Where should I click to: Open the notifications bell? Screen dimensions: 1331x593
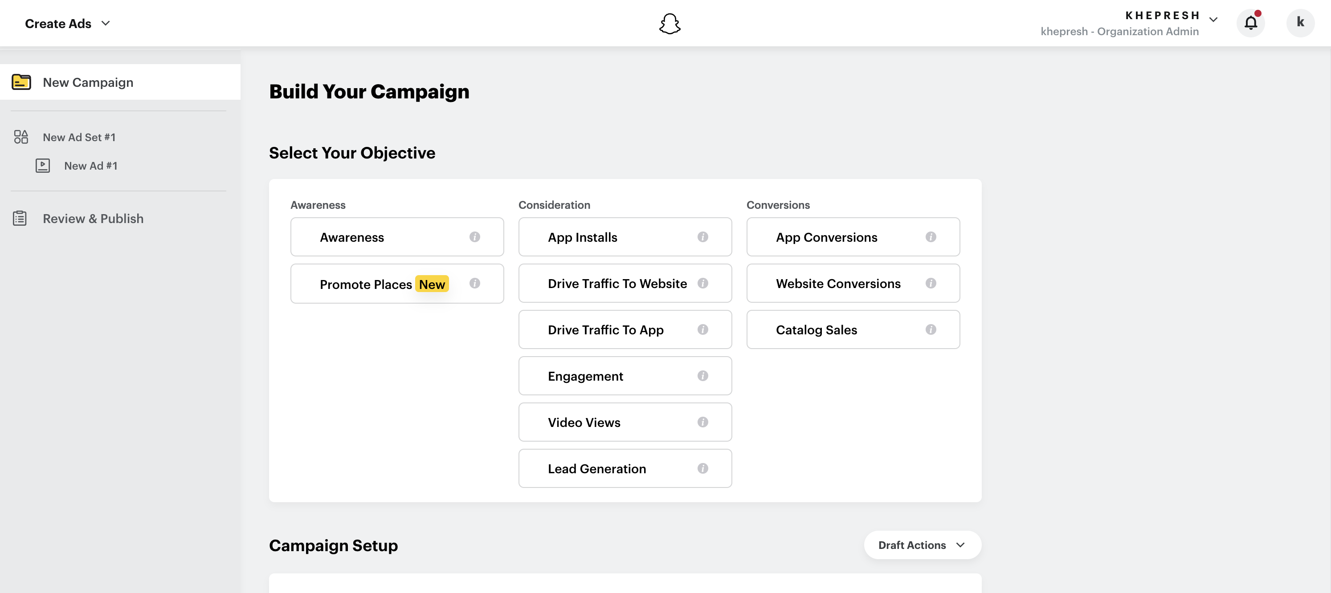pos(1250,23)
